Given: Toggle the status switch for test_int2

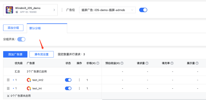Looking at the screenshot, I should [68, 80].
